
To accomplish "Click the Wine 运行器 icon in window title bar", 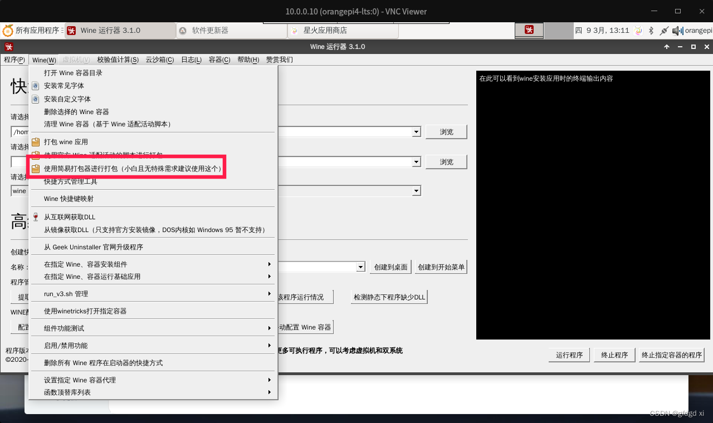I will tap(8, 47).
